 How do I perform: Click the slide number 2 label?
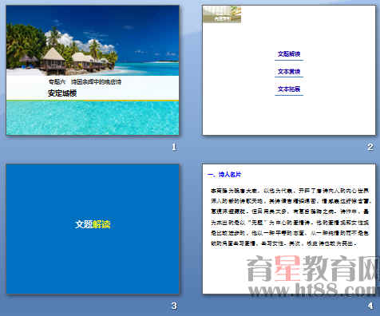pos(370,147)
